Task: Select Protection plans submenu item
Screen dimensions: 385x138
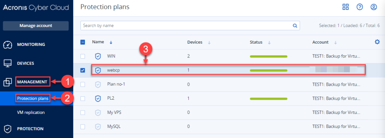Action: [x=32, y=99]
